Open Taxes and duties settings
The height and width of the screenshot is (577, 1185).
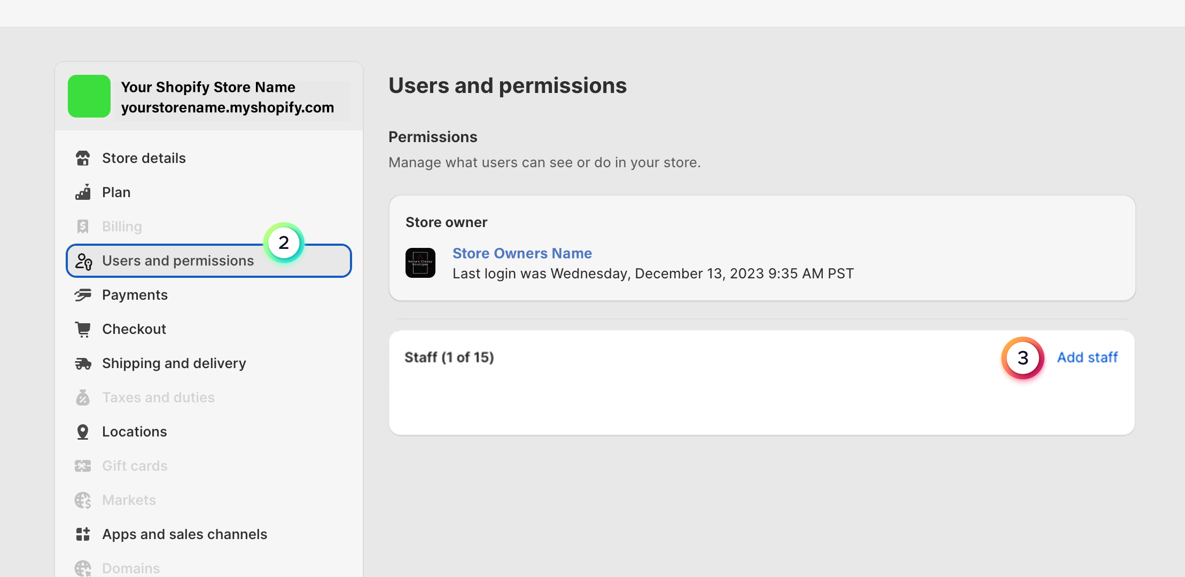[209, 397]
